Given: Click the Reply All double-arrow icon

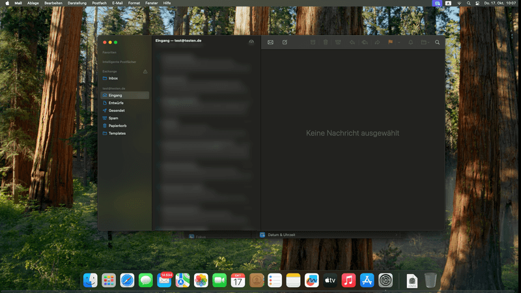Looking at the screenshot, I should tap(365, 42).
